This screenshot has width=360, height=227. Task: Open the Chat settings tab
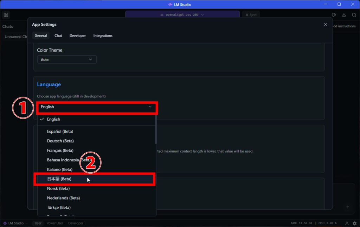pyautogui.click(x=58, y=35)
